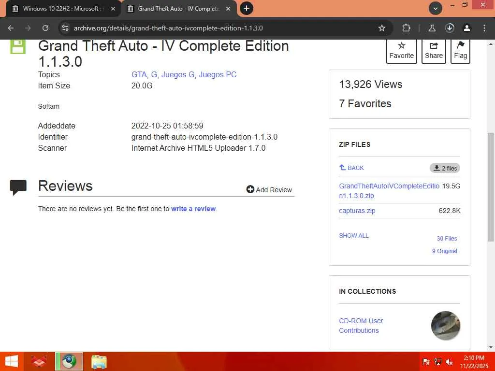Click the network tray icon
Screen dimensions: 495x371
pos(438,362)
